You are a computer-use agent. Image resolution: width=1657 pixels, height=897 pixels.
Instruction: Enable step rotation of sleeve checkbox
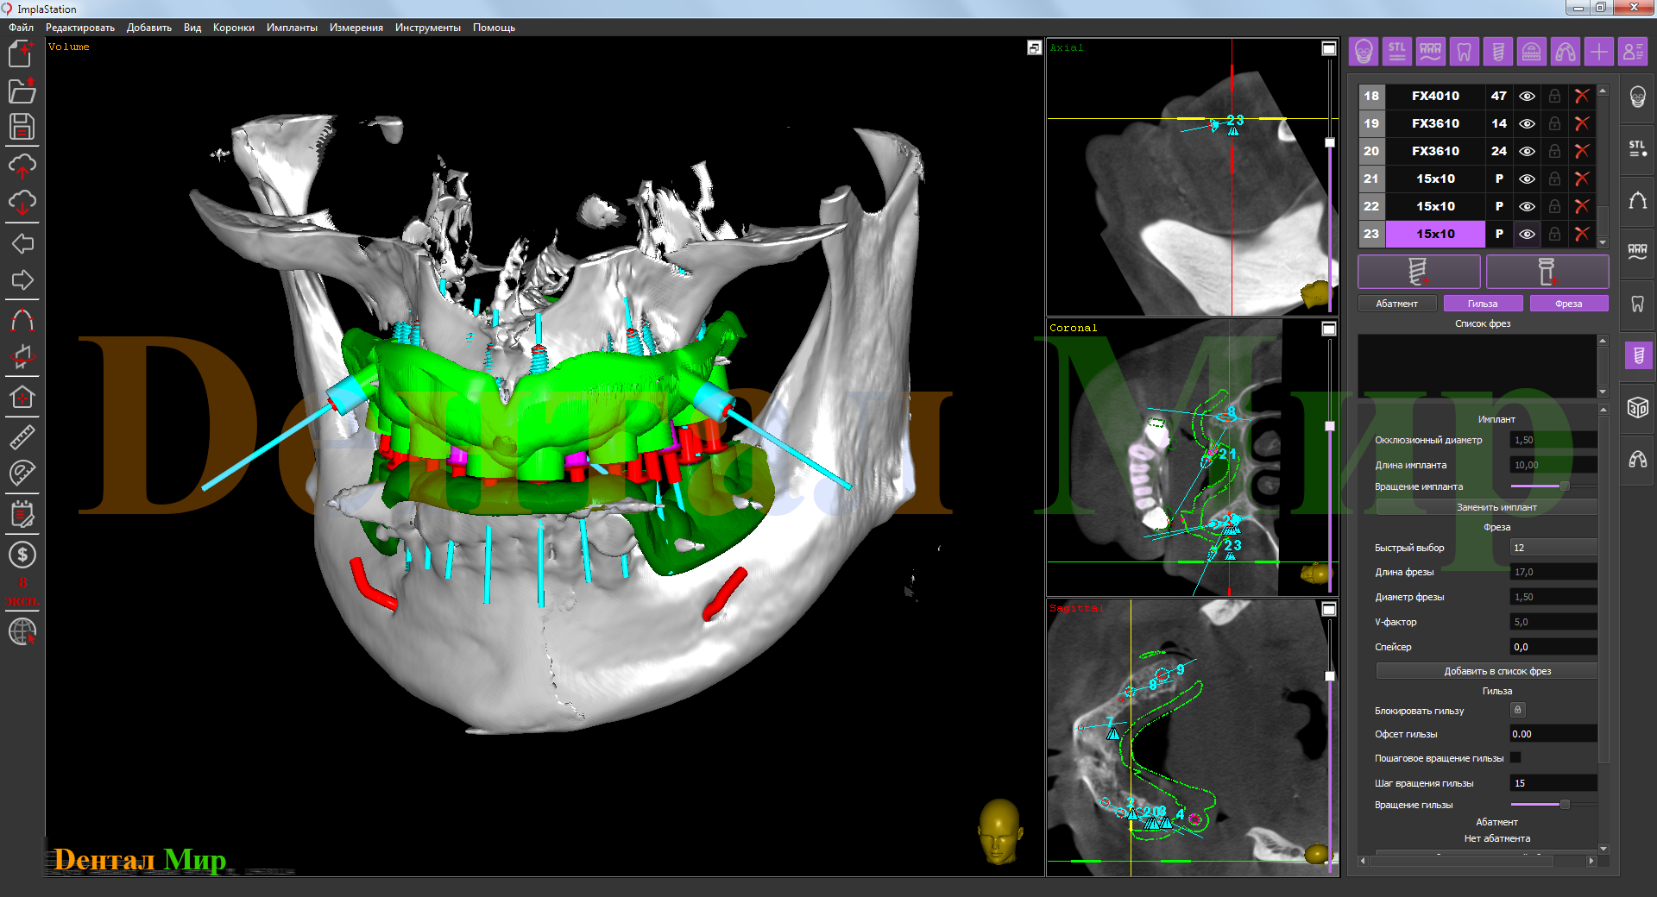[1516, 757]
